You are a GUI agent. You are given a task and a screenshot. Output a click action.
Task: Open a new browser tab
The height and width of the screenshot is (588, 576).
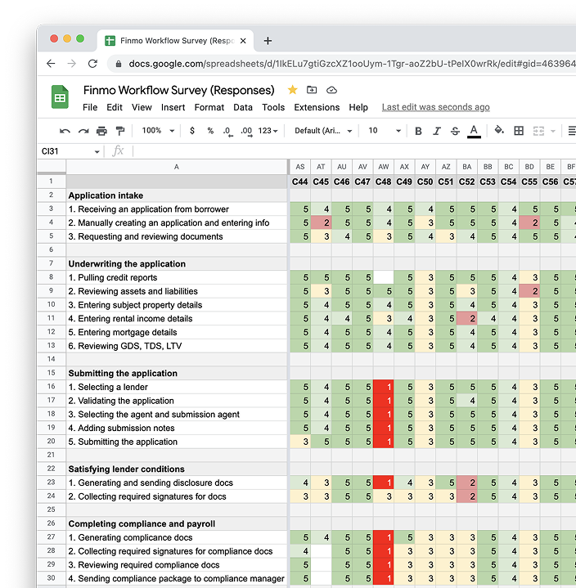pos(268,41)
